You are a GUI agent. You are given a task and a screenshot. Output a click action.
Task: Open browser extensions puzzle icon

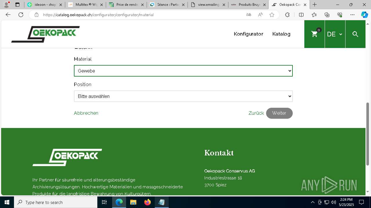(287, 15)
